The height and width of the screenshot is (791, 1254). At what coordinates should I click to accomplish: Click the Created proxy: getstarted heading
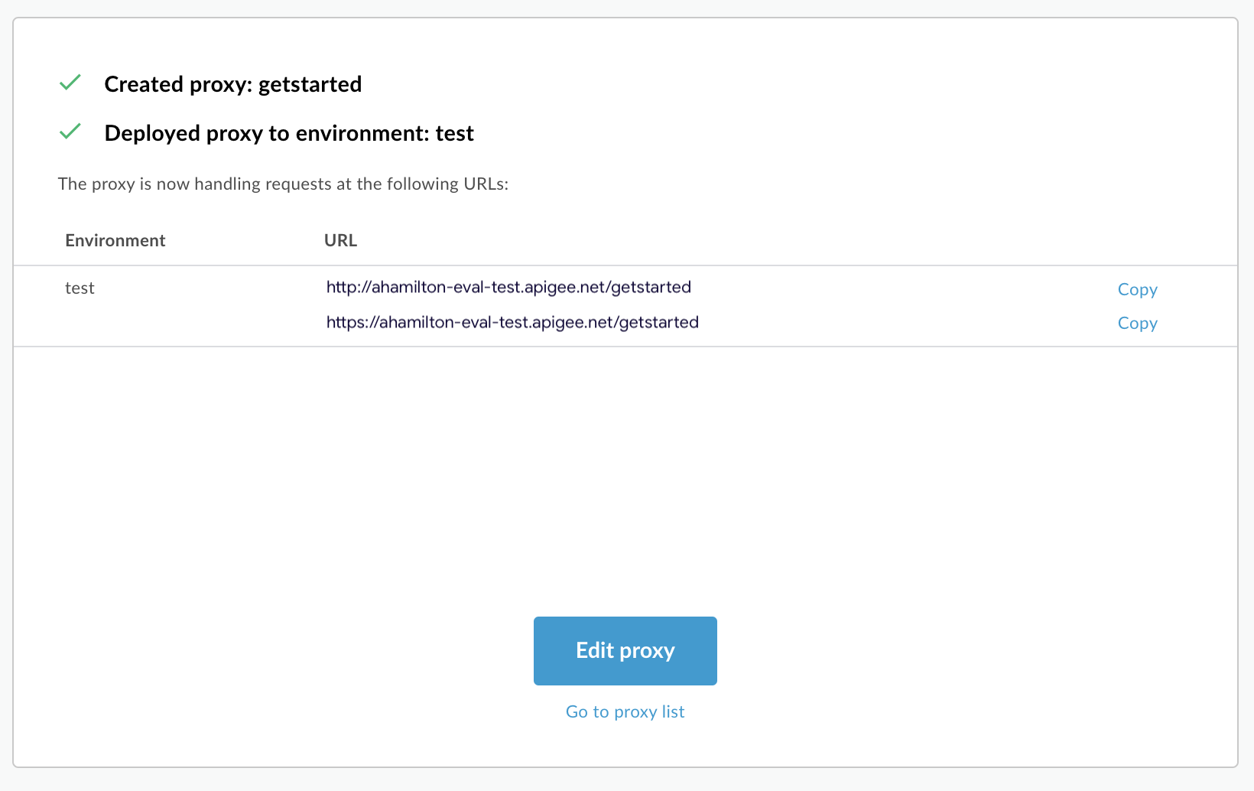point(232,84)
